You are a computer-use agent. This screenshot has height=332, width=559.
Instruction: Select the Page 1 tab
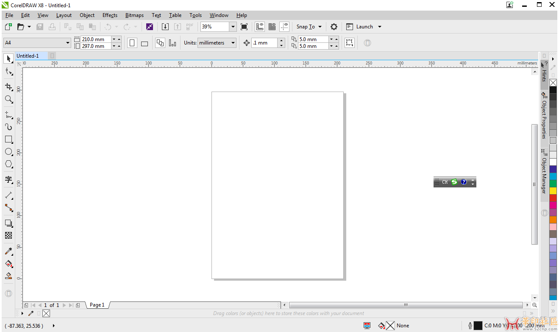tap(97, 305)
